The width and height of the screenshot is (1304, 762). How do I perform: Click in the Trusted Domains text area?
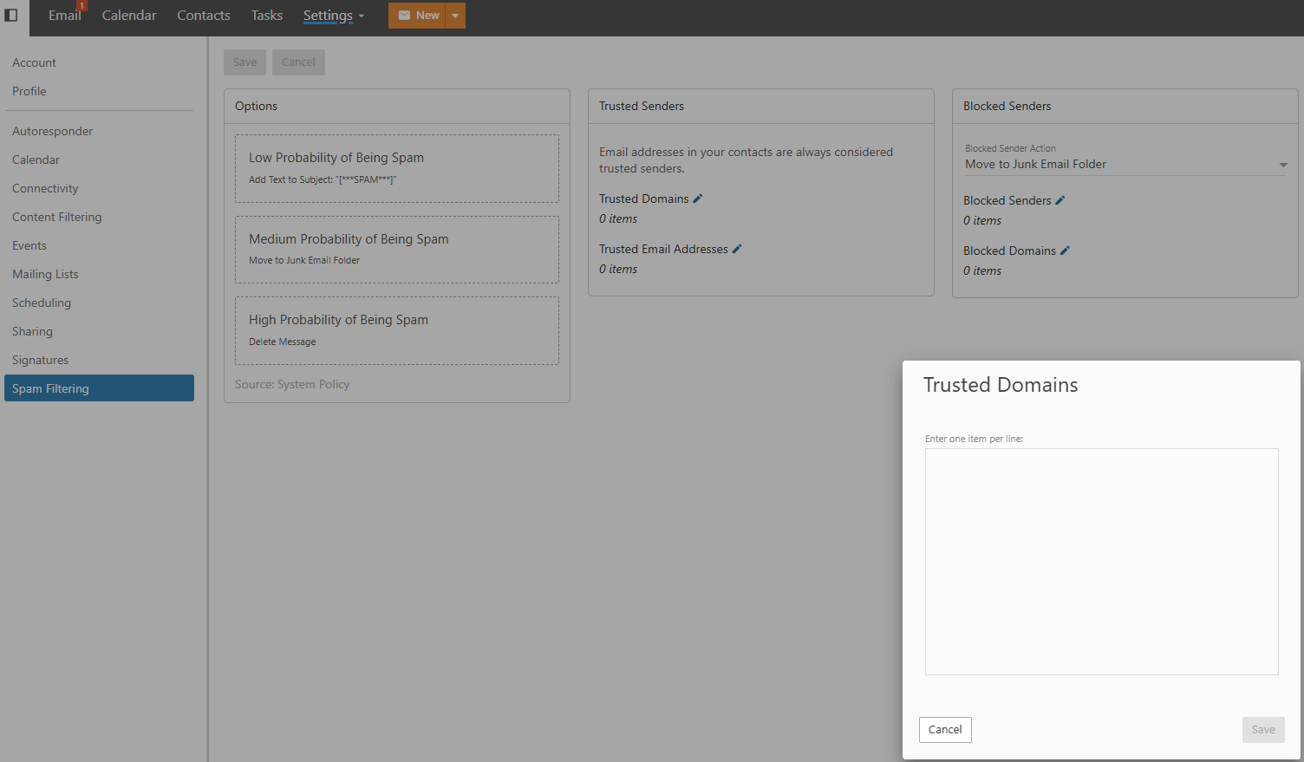(1101, 561)
